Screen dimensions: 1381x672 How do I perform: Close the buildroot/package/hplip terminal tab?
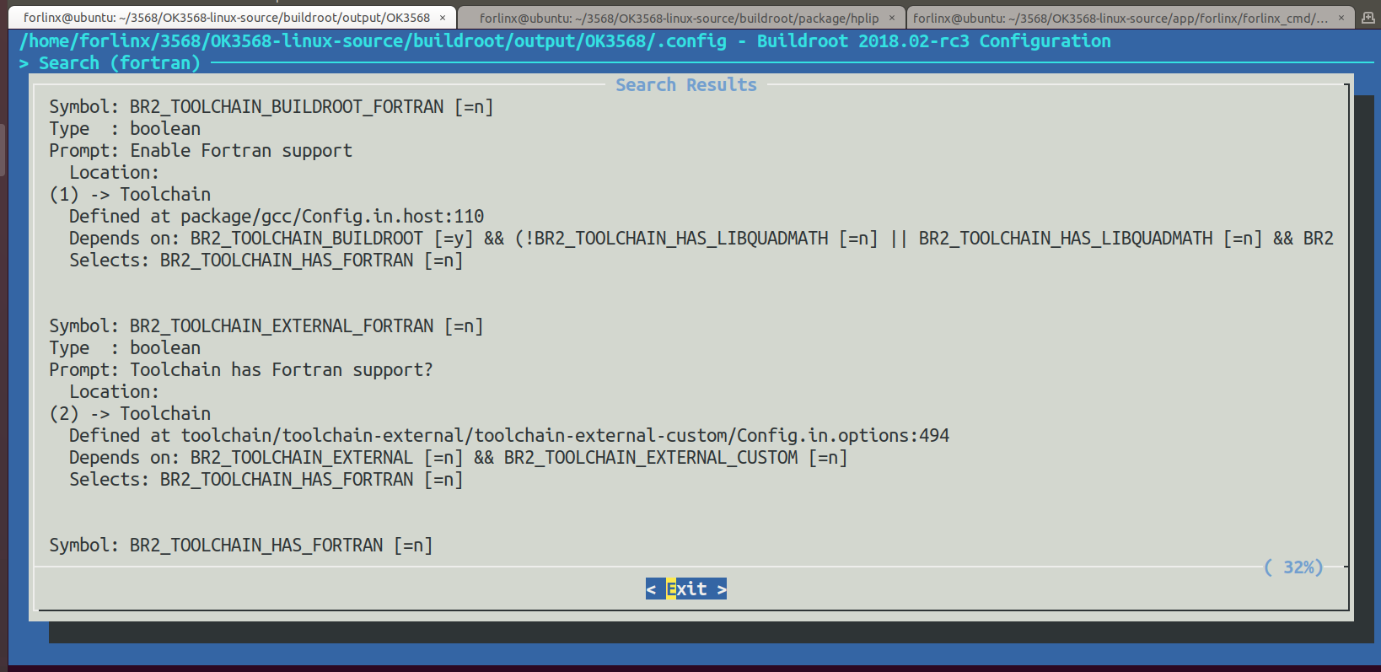tap(892, 18)
